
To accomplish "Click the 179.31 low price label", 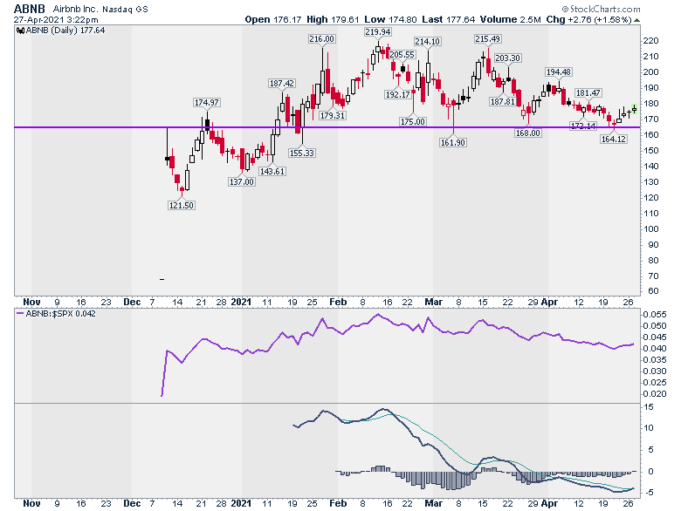I will [x=333, y=116].
